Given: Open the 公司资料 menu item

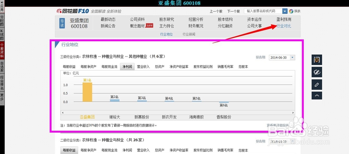Looking at the screenshot, I should coord(137,20).
